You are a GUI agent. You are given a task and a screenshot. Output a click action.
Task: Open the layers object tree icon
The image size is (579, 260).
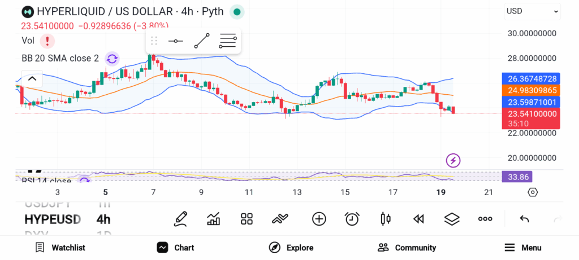tap(452, 219)
